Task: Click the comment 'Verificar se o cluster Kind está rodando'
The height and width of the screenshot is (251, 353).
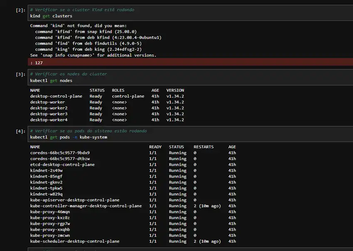Action: [82, 10]
